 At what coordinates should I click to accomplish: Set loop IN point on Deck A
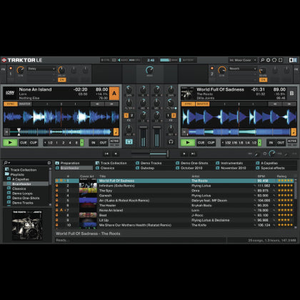94,143
